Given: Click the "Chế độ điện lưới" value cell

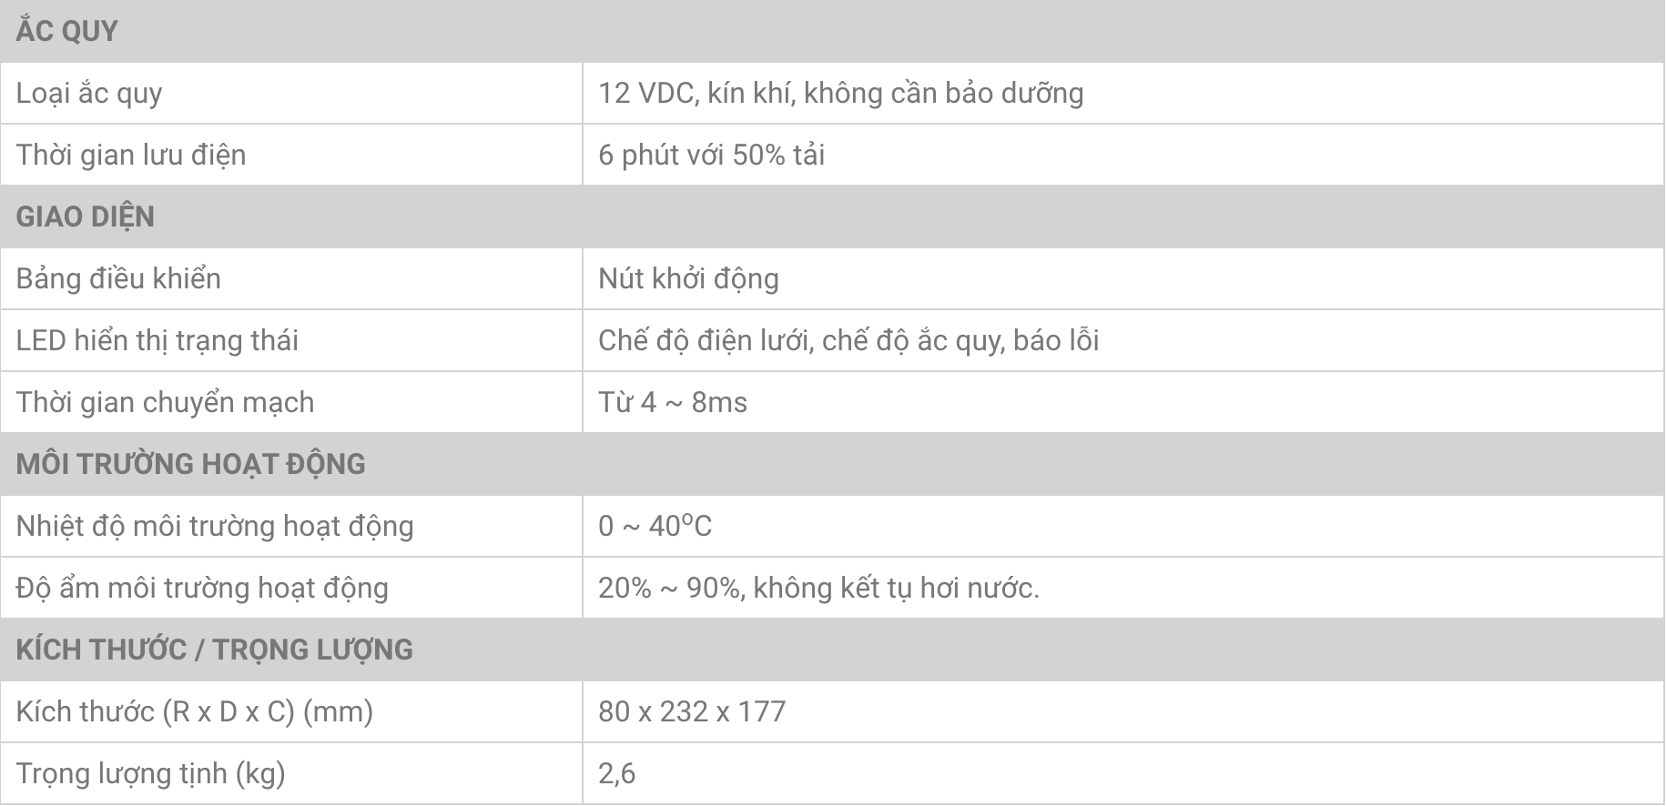Looking at the screenshot, I should click(848, 340).
